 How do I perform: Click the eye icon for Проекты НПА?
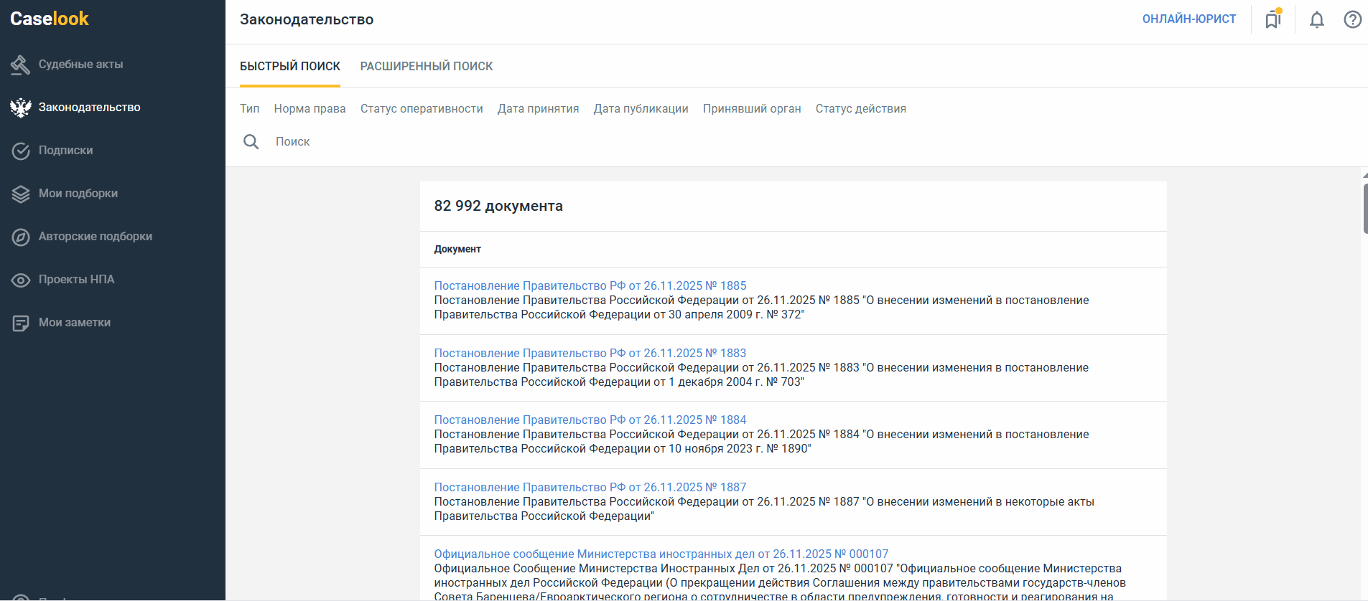(x=21, y=280)
